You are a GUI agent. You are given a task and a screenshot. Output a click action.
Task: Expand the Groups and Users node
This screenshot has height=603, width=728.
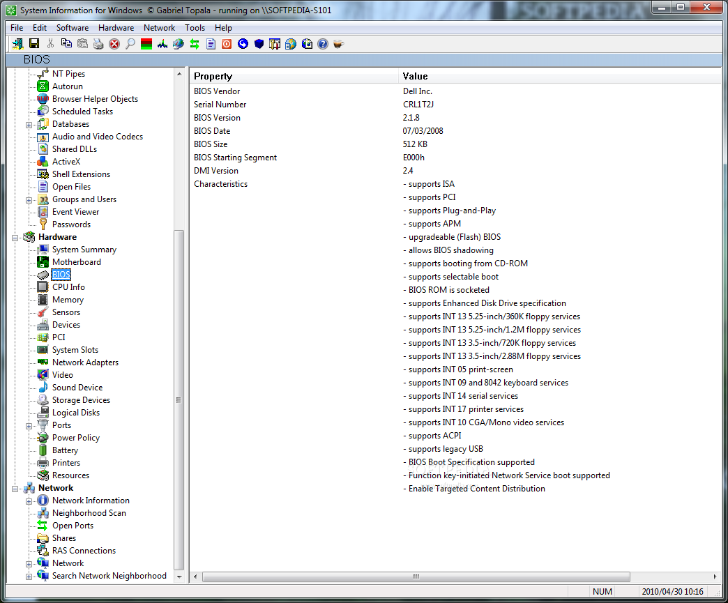[29, 200]
